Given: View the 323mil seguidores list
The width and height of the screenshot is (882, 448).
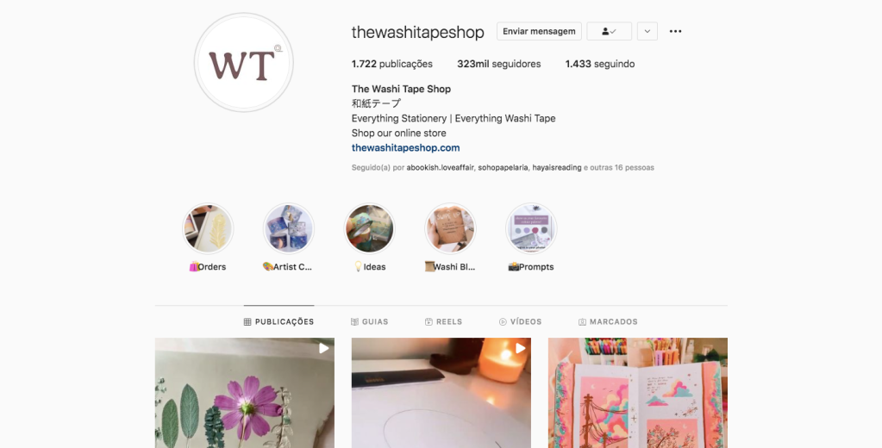Looking at the screenshot, I should pos(499,64).
